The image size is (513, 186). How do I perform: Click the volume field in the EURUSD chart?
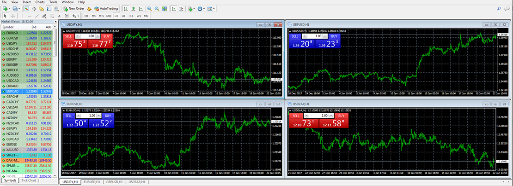(x=88, y=116)
